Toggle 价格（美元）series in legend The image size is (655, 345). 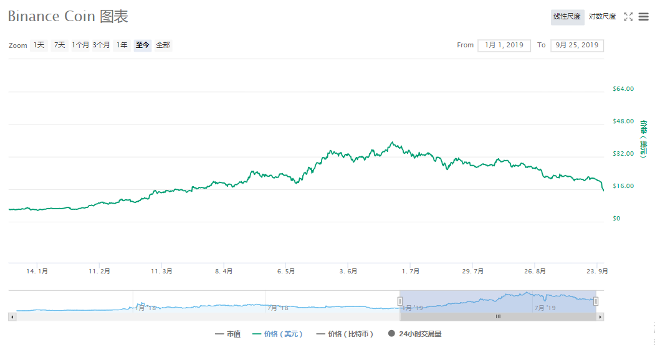(278, 334)
